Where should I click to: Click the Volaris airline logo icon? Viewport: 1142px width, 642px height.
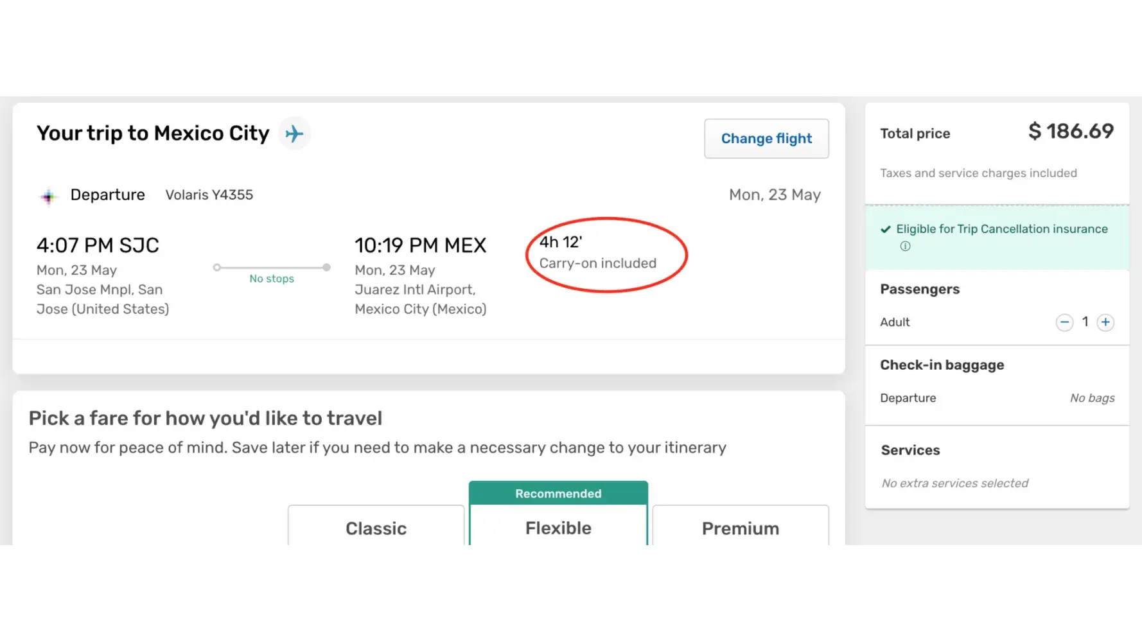49,196
